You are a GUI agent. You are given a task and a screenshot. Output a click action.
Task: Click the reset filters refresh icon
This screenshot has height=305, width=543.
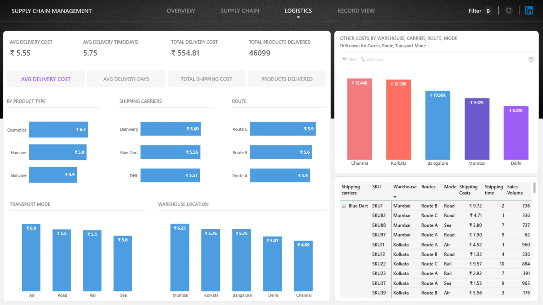(x=509, y=11)
